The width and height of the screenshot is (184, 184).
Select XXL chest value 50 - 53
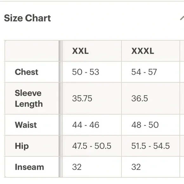coord(86,72)
